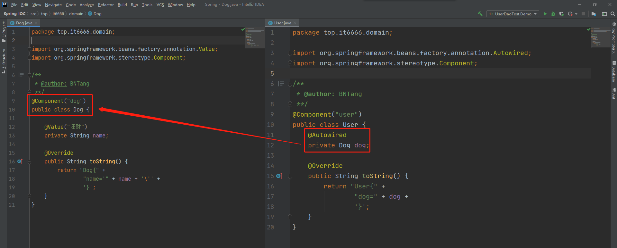Open the Project tool window
This screenshot has height=248, width=617.
pos(4,31)
